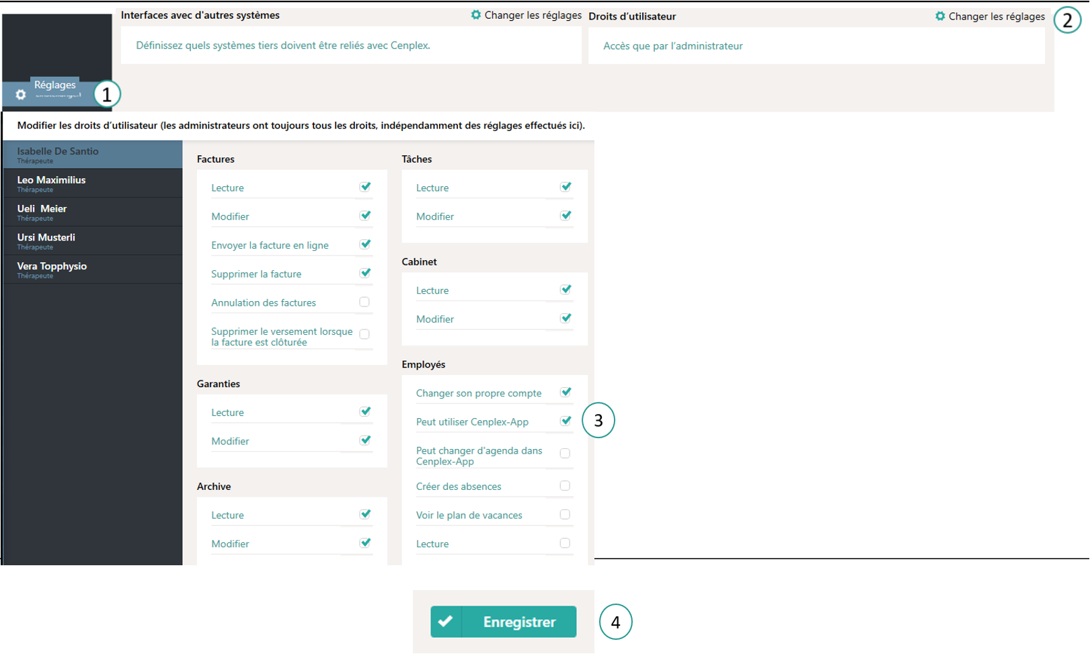Enable Annulation des factures checkbox
1092x658 pixels.
364,302
